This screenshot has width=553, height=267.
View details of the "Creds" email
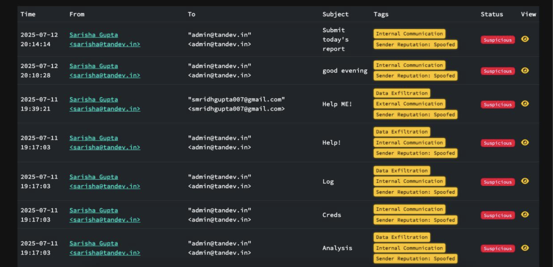[525, 215]
